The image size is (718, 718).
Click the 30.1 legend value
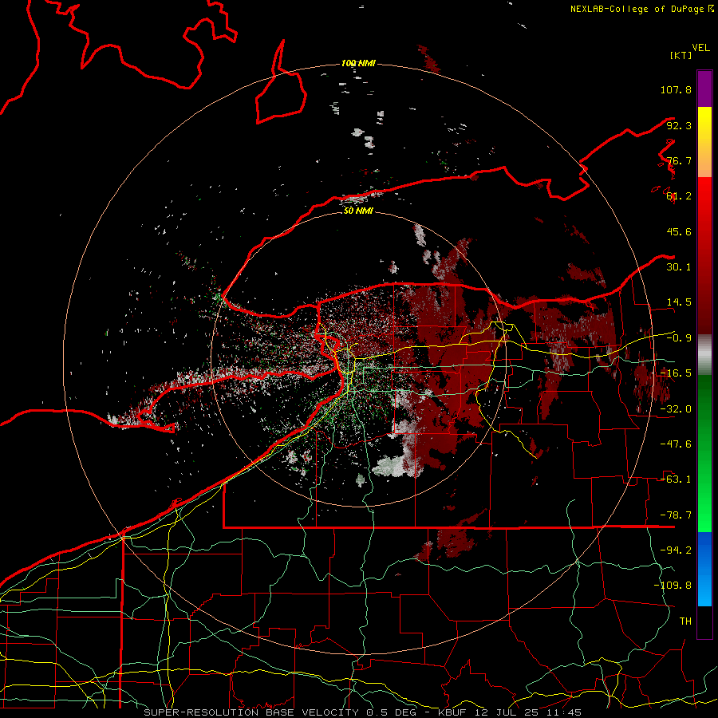click(x=679, y=267)
